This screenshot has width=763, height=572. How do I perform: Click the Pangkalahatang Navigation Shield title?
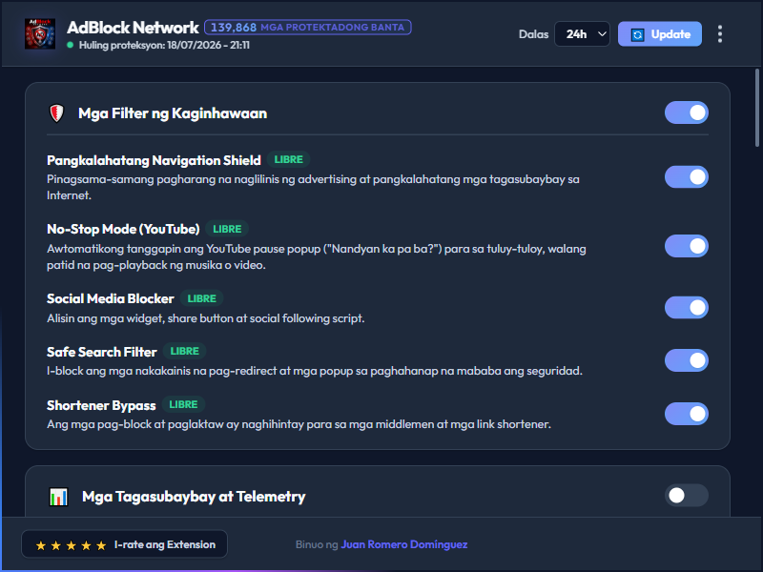click(154, 160)
